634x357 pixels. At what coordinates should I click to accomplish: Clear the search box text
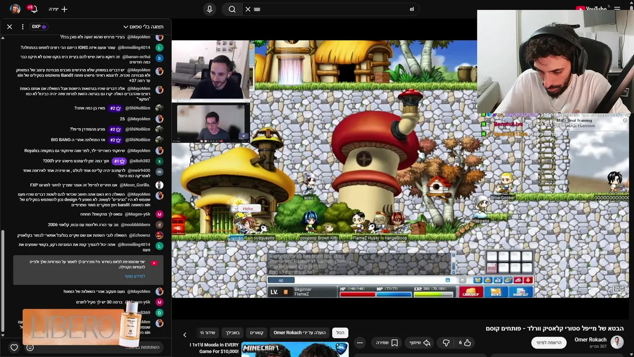[248, 9]
